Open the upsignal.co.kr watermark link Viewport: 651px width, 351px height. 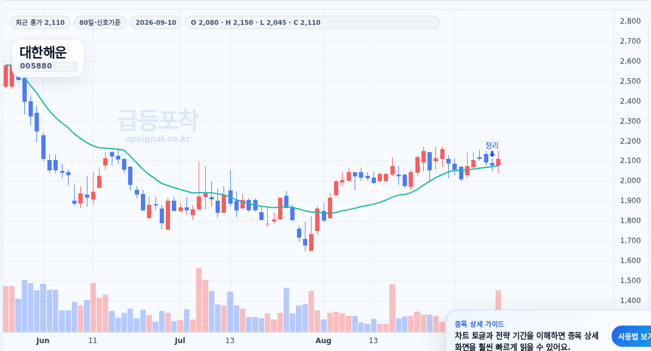coord(158,139)
